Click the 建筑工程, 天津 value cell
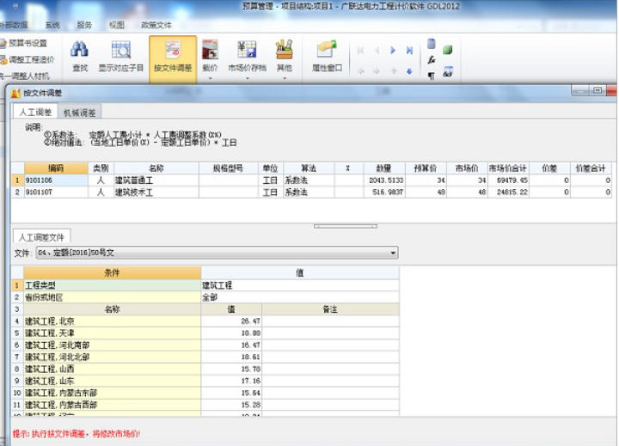 pyautogui.click(x=230, y=333)
